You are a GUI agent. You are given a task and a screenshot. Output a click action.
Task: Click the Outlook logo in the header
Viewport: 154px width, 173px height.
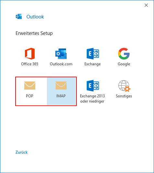(19, 17)
